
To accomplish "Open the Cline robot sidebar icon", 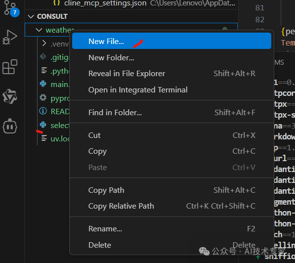I will tap(10, 127).
